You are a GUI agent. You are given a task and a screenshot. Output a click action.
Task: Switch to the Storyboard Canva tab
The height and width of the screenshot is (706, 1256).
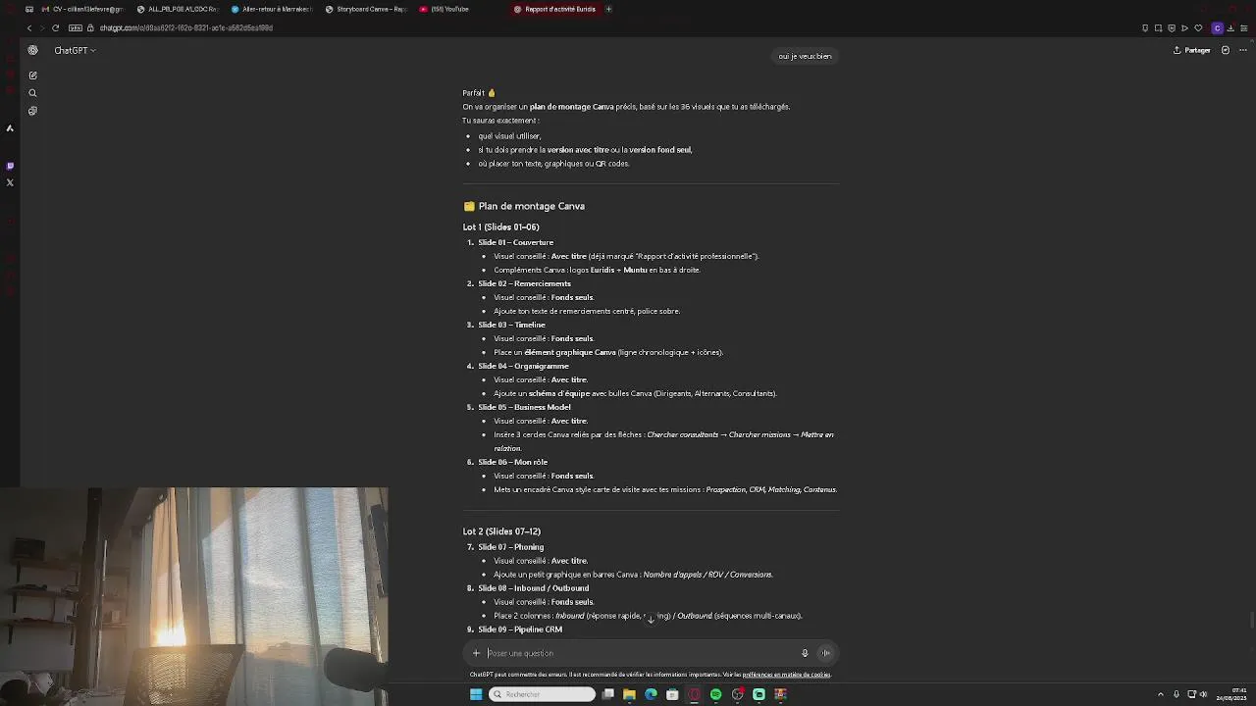point(367,9)
